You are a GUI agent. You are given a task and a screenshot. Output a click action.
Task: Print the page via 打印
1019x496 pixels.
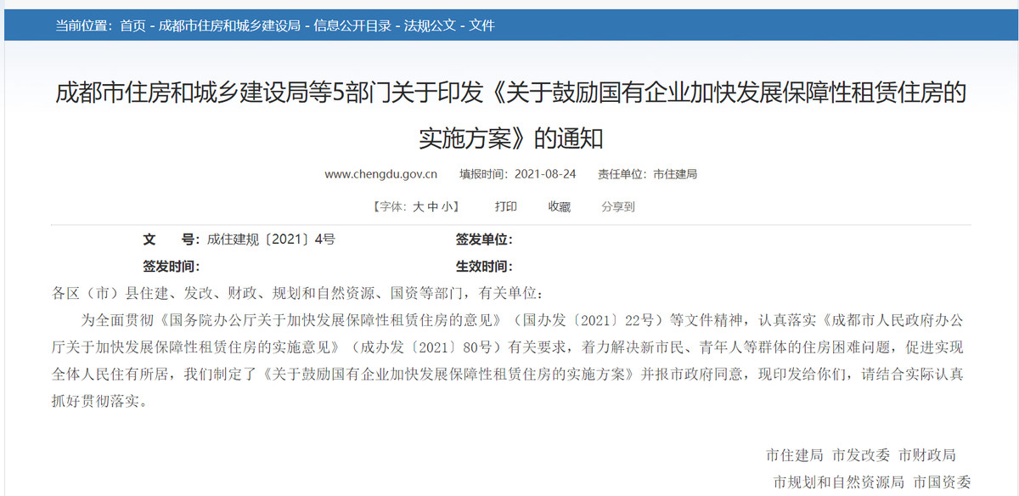pos(506,206)
